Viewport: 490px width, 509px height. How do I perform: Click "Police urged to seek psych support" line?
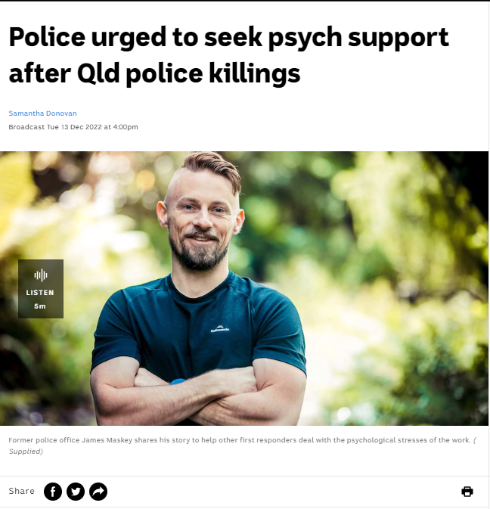[229, 37]
